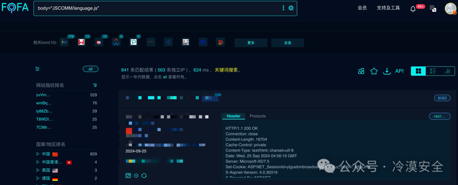Click the funnel icon beside 网站指纹排名
The width and height of the screenshot is (458, 185).
pos(95,85)
